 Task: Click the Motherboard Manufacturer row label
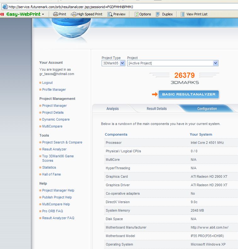click(126, 227)
